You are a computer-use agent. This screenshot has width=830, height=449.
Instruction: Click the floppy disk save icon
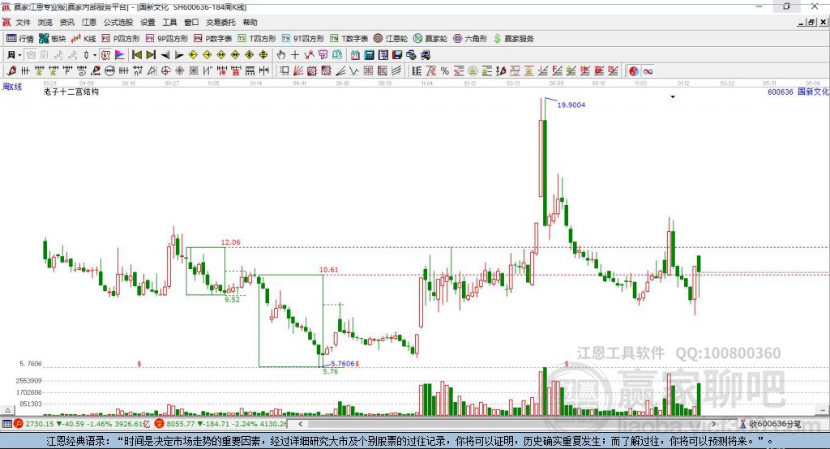(x=397, y=54)
